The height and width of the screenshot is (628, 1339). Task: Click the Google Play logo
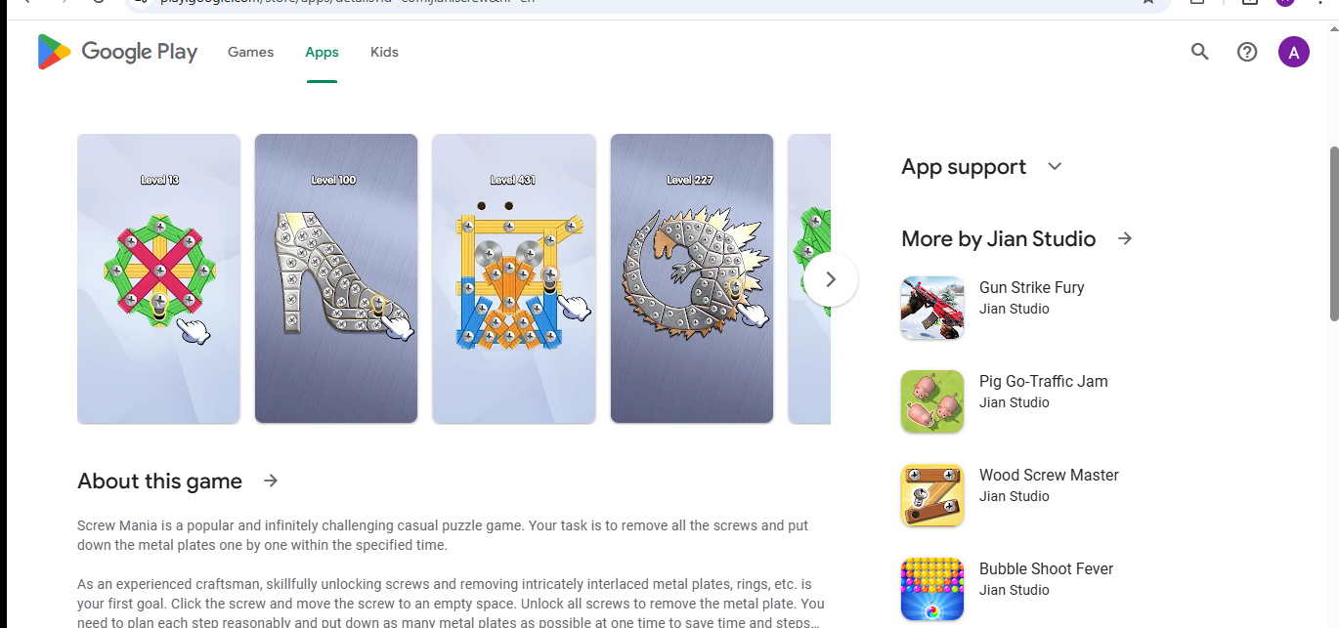click(117, 52)
